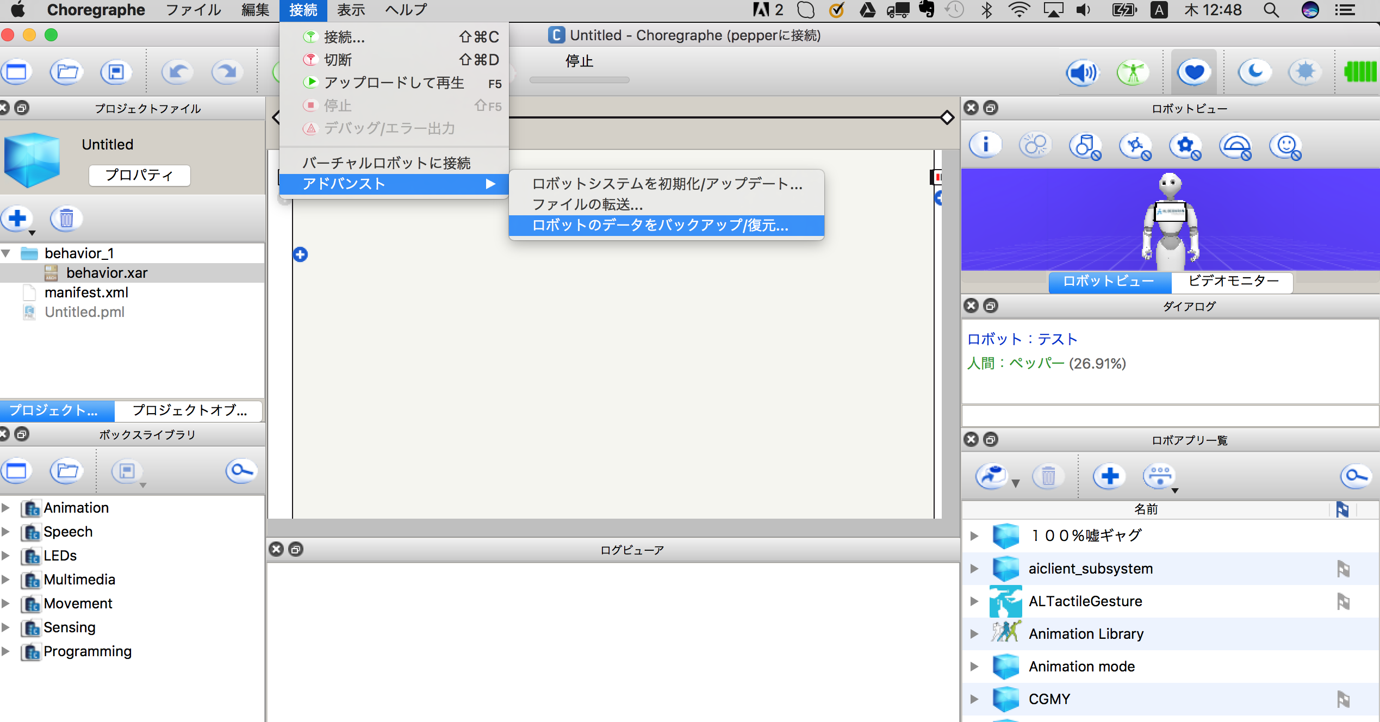Click the blue plus icon on flow diagram
The image size is (1380, 722).
coord(300,254)
